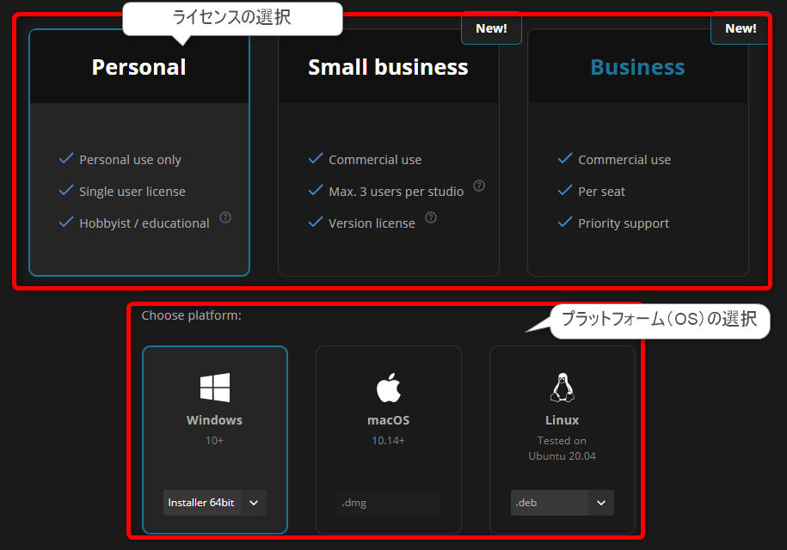This screenshot has height=550, width=787.
Task: Click the Small business heading
Action: click(x=388, y=67)
